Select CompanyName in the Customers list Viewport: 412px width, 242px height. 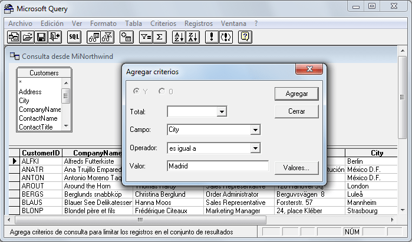(x=39, y=109)
